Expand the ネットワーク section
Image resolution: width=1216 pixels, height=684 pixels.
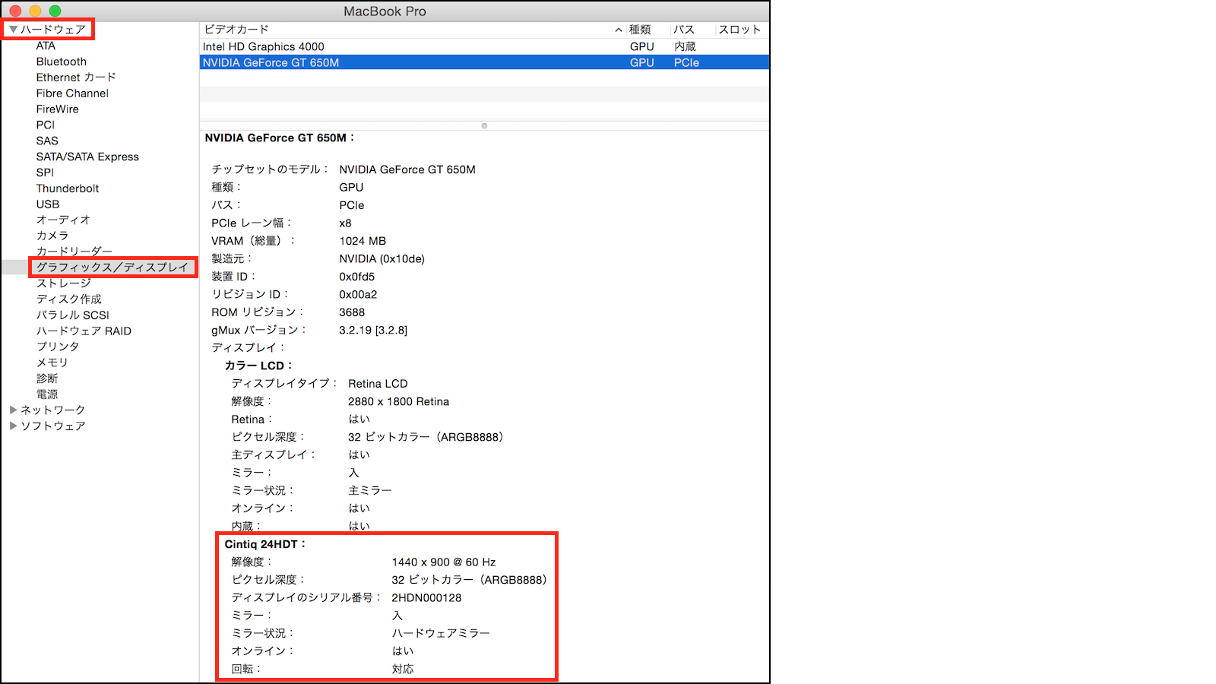click(x=14, y=410)
